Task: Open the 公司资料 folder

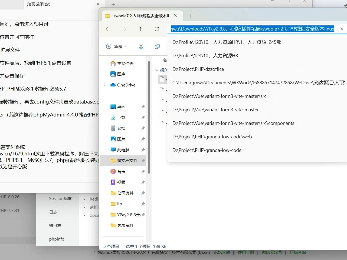Action: (x=122, y=193)
